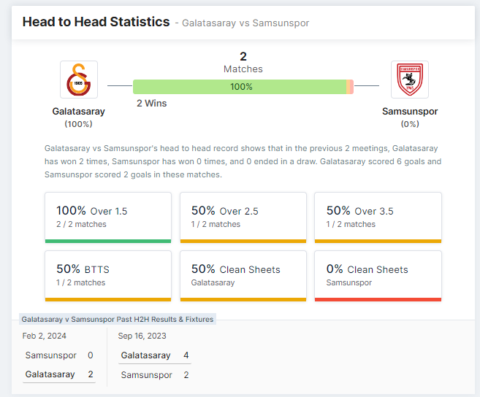
Task: Open the Galatasaray team name link
Action: [78, 112]
